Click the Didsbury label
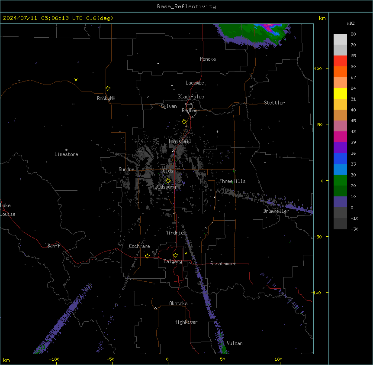 pos(166,187)
